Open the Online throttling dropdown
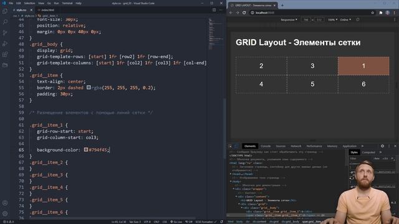Screen dimensions: 399x224 [345, 19]
